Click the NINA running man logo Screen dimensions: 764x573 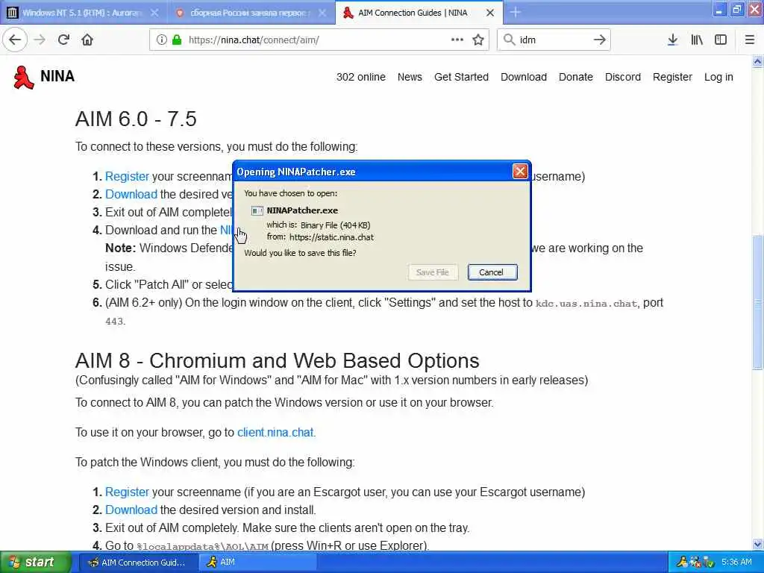coord(23,77)
